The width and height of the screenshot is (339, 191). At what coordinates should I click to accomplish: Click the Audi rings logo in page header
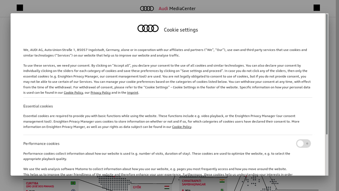coord(147,8)
